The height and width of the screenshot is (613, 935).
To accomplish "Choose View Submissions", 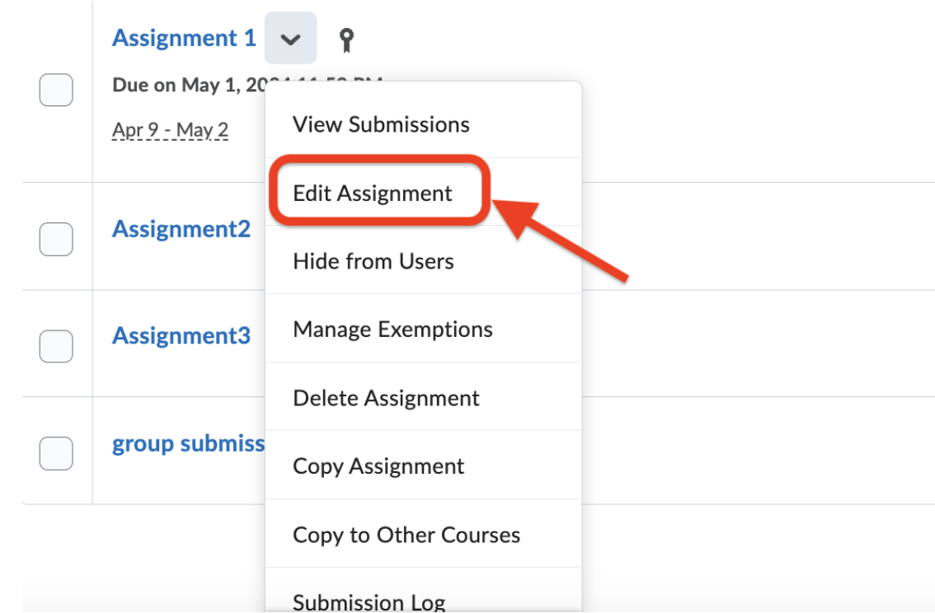I will (x=381, y=124).
